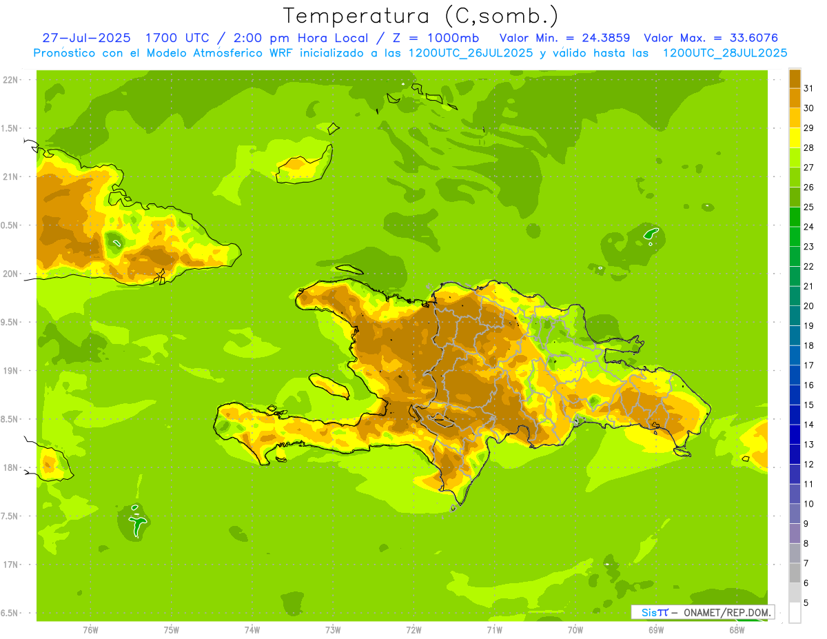Click the colorbar label "13"
827x639 pixels.
809,445
